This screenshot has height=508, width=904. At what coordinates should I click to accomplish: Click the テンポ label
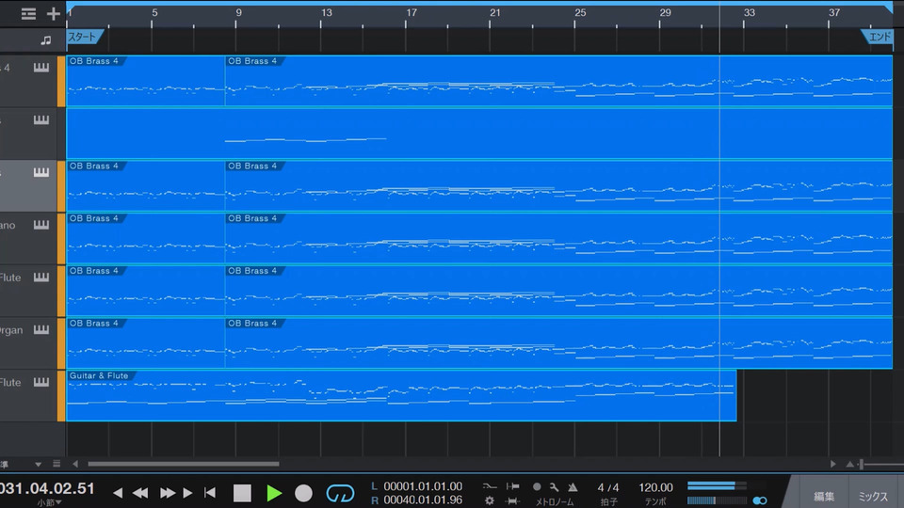point(655,502)
